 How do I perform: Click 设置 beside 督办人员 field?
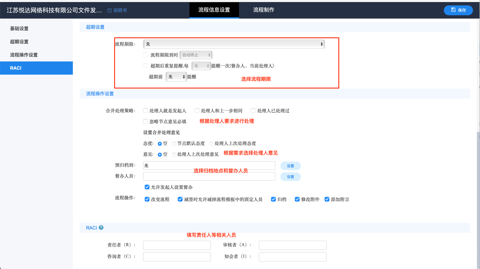point(290,177)
